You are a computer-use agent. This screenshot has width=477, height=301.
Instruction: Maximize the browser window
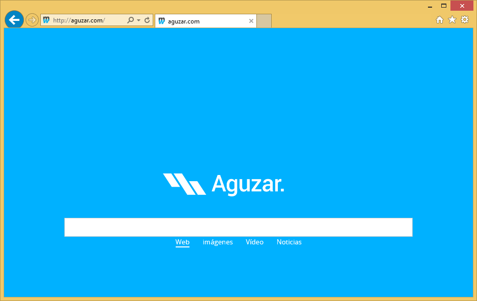pyautogui.click(x=444, y=6)
